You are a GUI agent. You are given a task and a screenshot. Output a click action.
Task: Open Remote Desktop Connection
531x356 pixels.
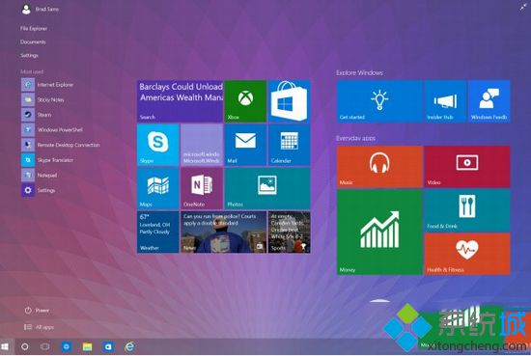point(61,145)
